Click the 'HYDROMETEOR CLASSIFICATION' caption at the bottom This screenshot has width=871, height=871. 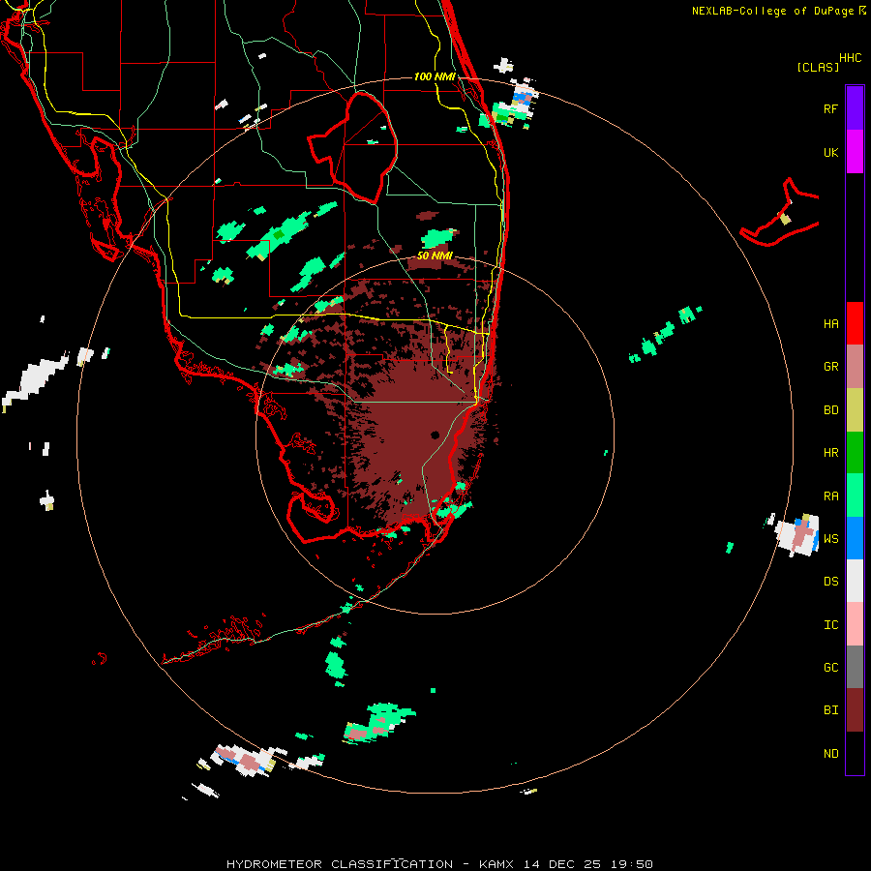click(x=340, y=864)
